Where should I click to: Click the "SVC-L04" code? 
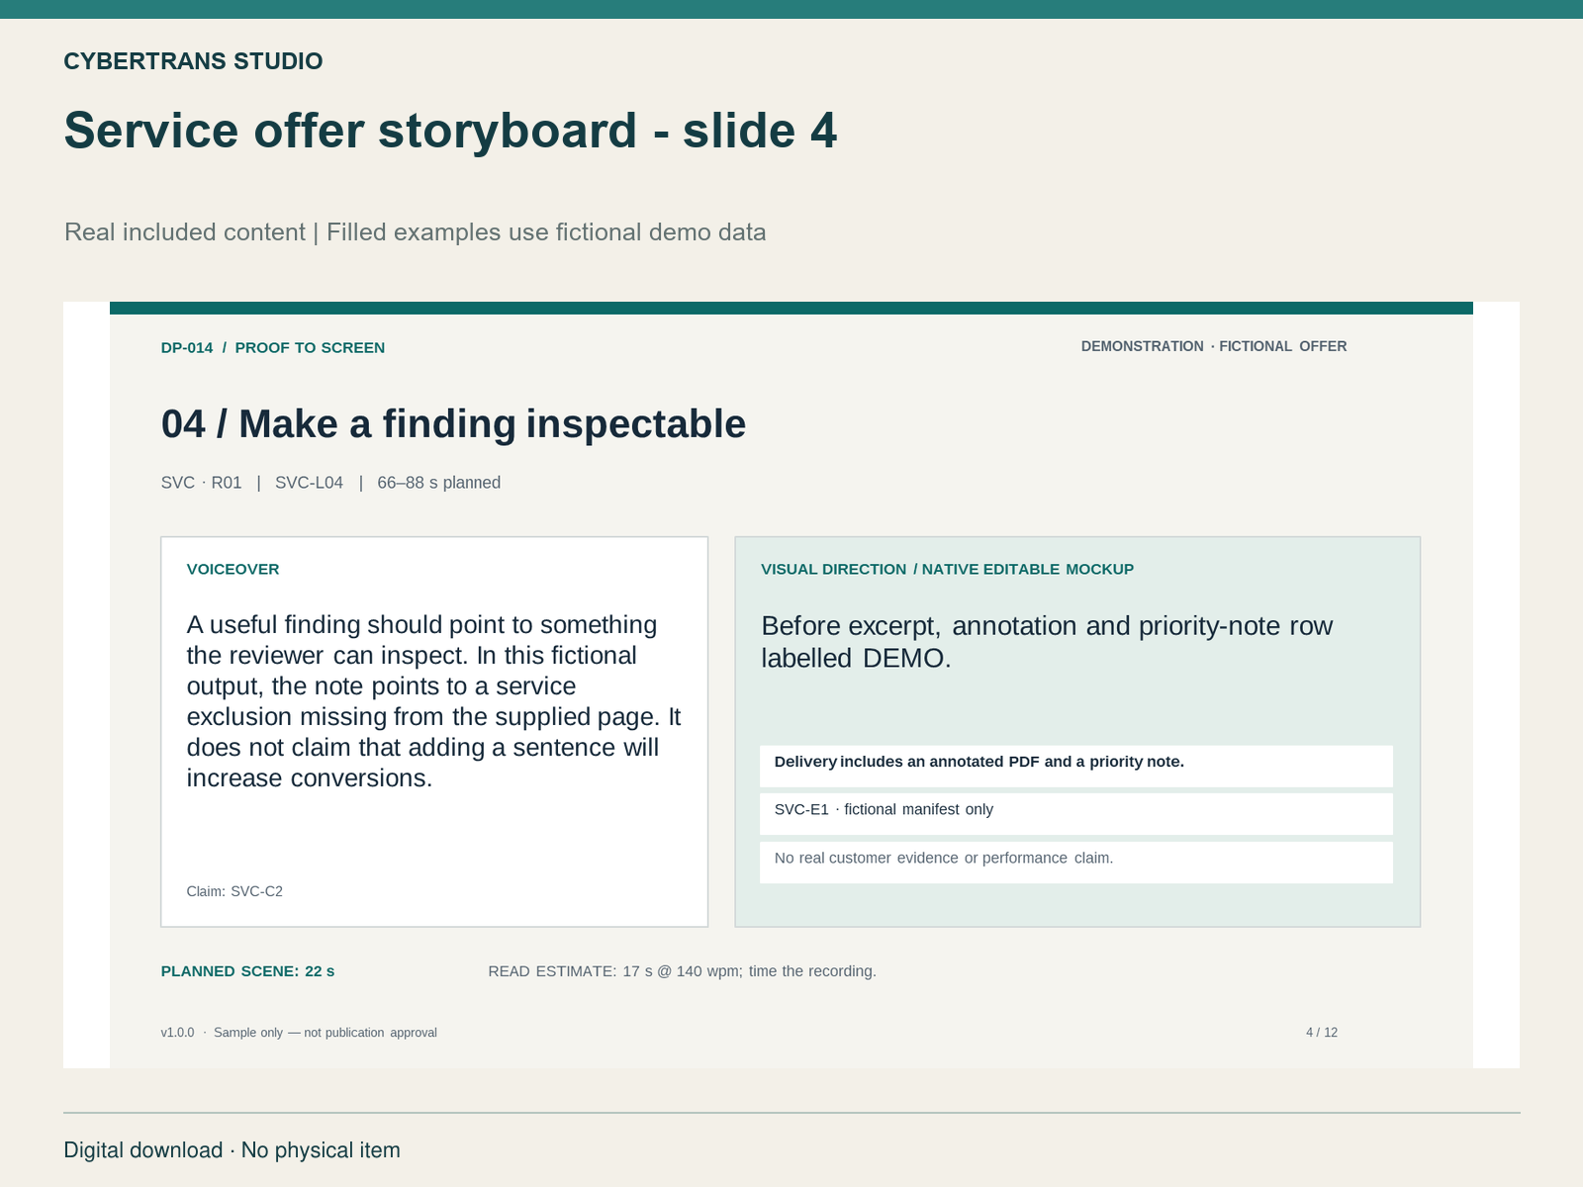(x=309, y=483)
